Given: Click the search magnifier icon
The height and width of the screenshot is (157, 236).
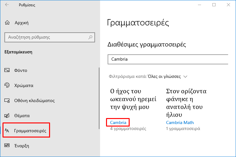Looking at the screenshot, I should [x=90, y=37].
